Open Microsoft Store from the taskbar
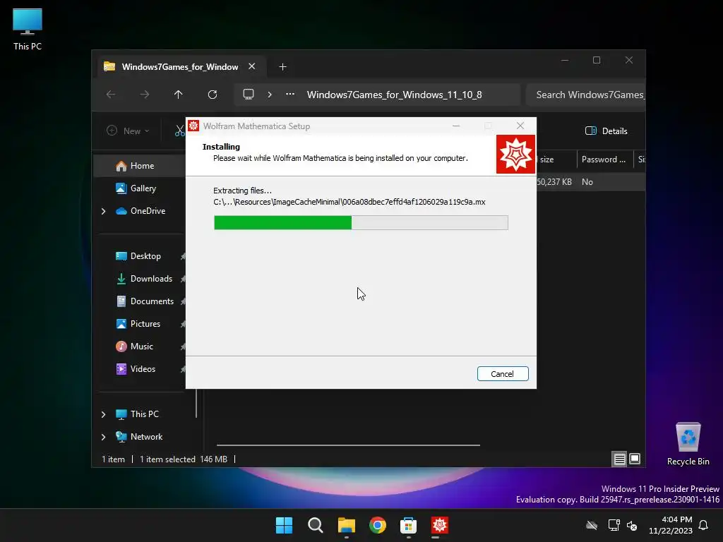Image resolution: width=723 pixels, height=542 pixels. click(409, 525)
